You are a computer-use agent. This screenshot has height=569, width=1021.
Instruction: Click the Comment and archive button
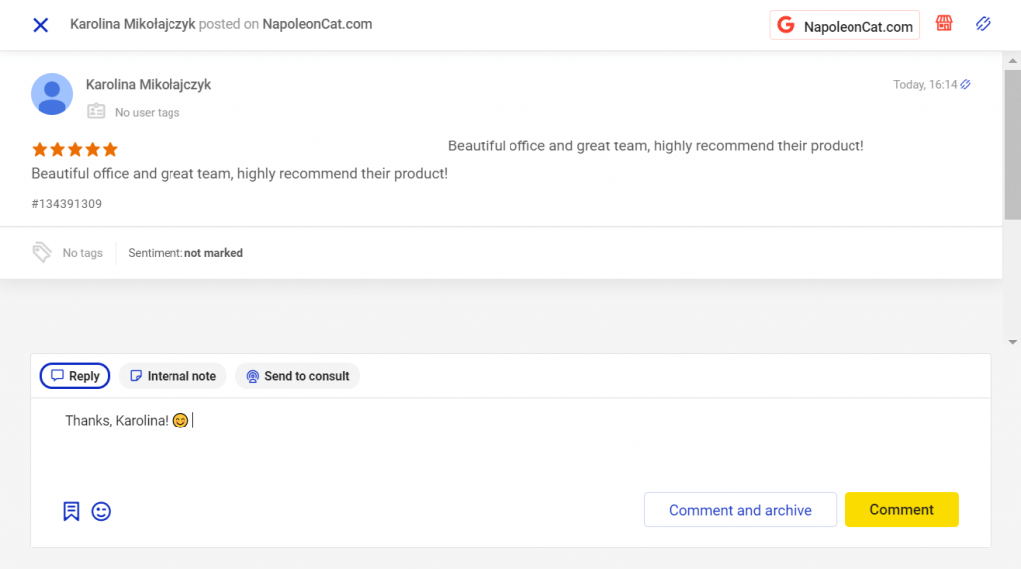[x=739, y=510]
